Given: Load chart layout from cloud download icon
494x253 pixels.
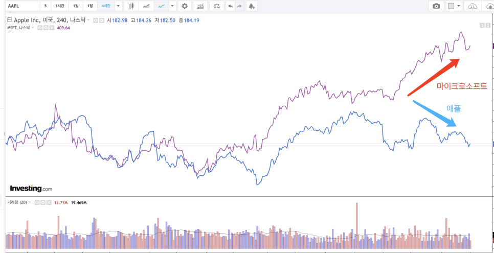Looking at the screenshot, I should [x=473, y=6].
